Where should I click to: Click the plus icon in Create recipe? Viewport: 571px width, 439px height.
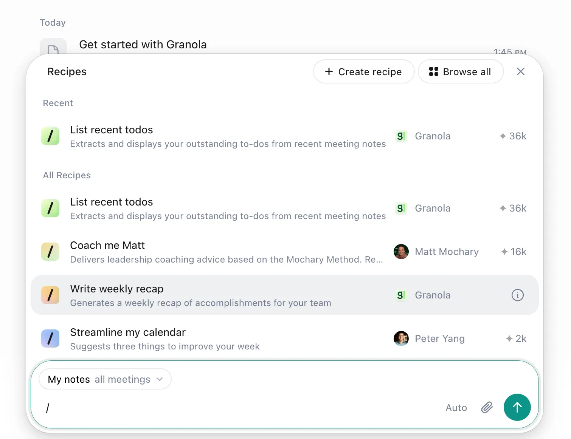click(329, 71)
